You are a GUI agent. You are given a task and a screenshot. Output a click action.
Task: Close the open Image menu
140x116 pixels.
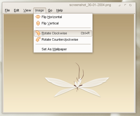(x=39, y=11)
